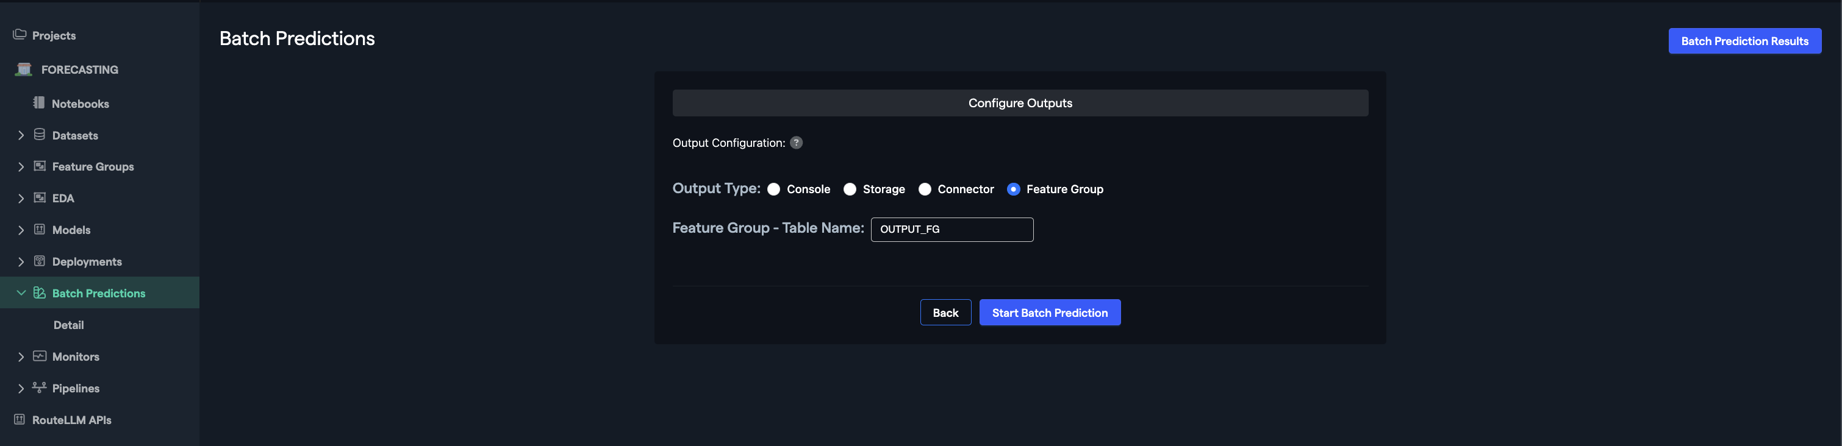
Task: Expand the EDA sidebar section
Action: point(21,198)
